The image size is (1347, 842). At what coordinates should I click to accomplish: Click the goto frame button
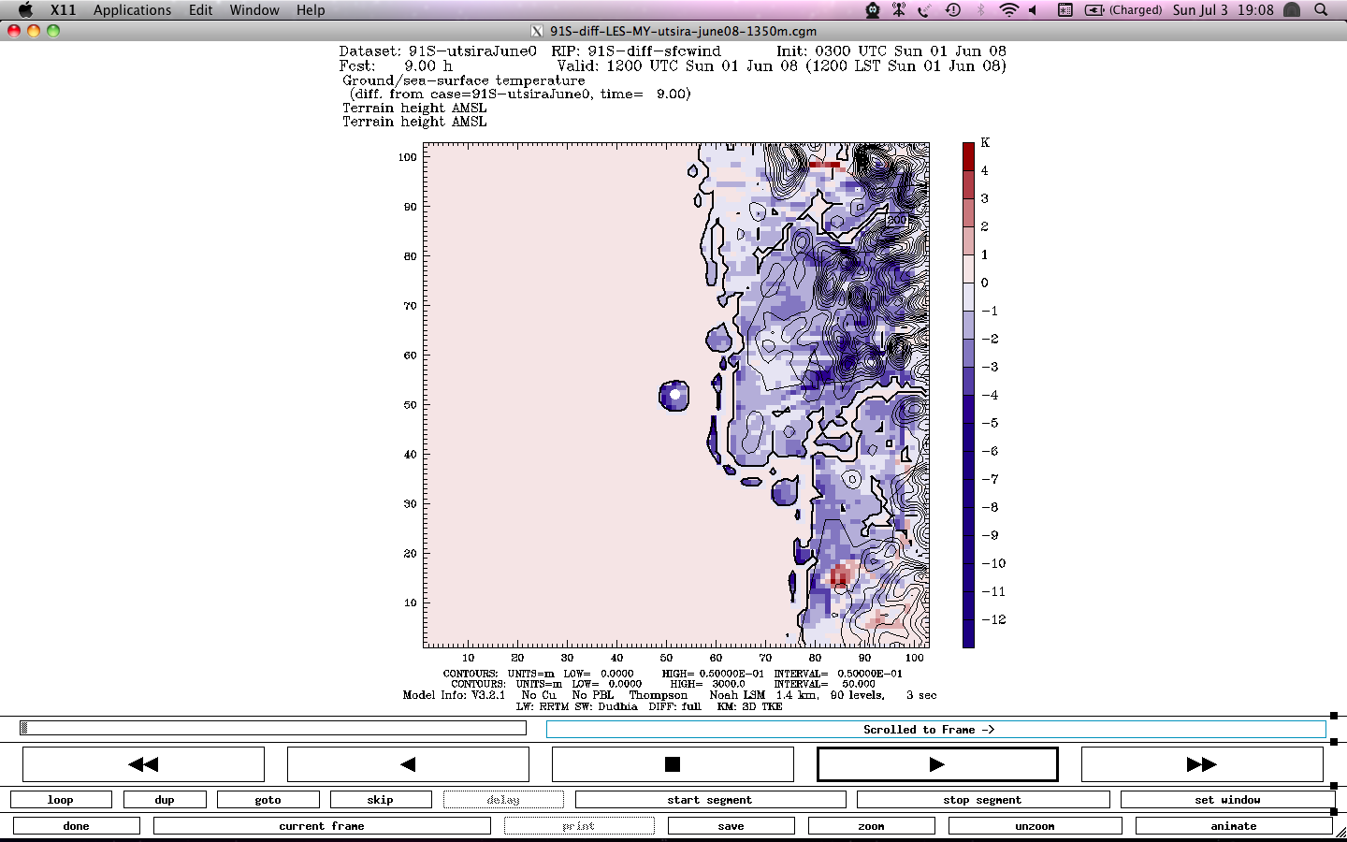pyautogui.click(x=268, y=800)
